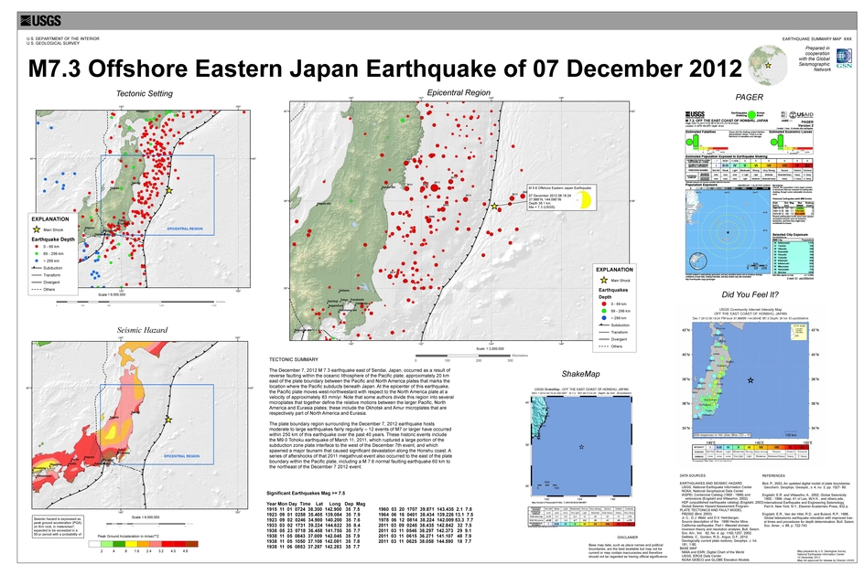Click the Significant Earthquakes table heading
Image resolution: width=864 pixels, height=575 pixels.
tap(310, 492)
